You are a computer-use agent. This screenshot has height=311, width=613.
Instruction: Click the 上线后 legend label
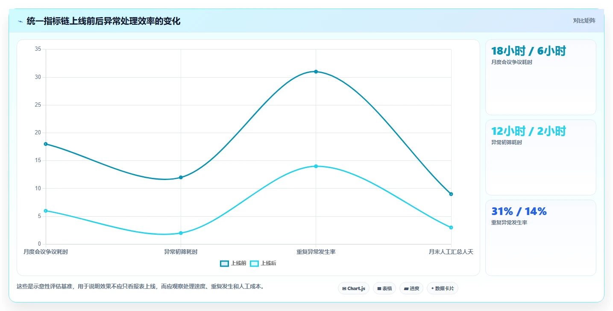click(269, 264)
